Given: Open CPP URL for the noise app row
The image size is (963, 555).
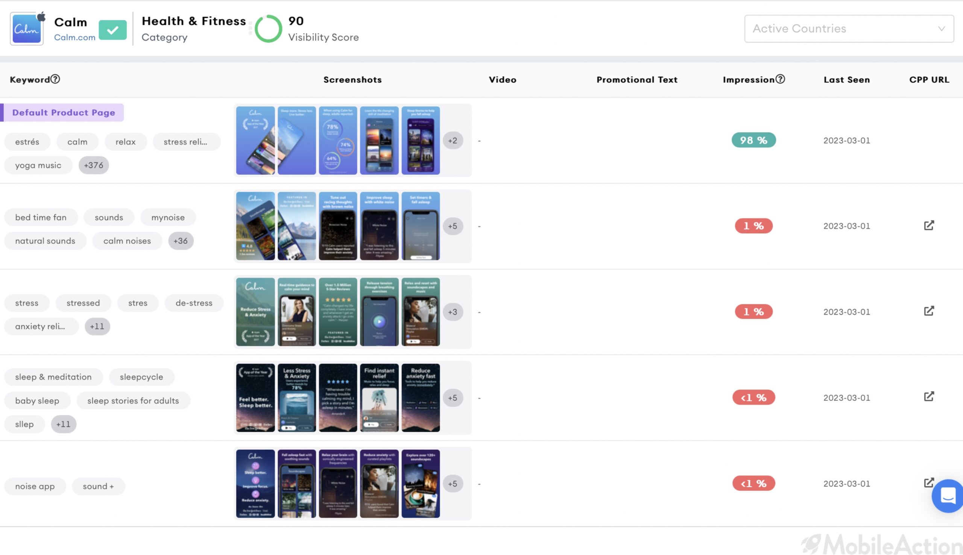Looking at the screenshot, I should [928, 482].
